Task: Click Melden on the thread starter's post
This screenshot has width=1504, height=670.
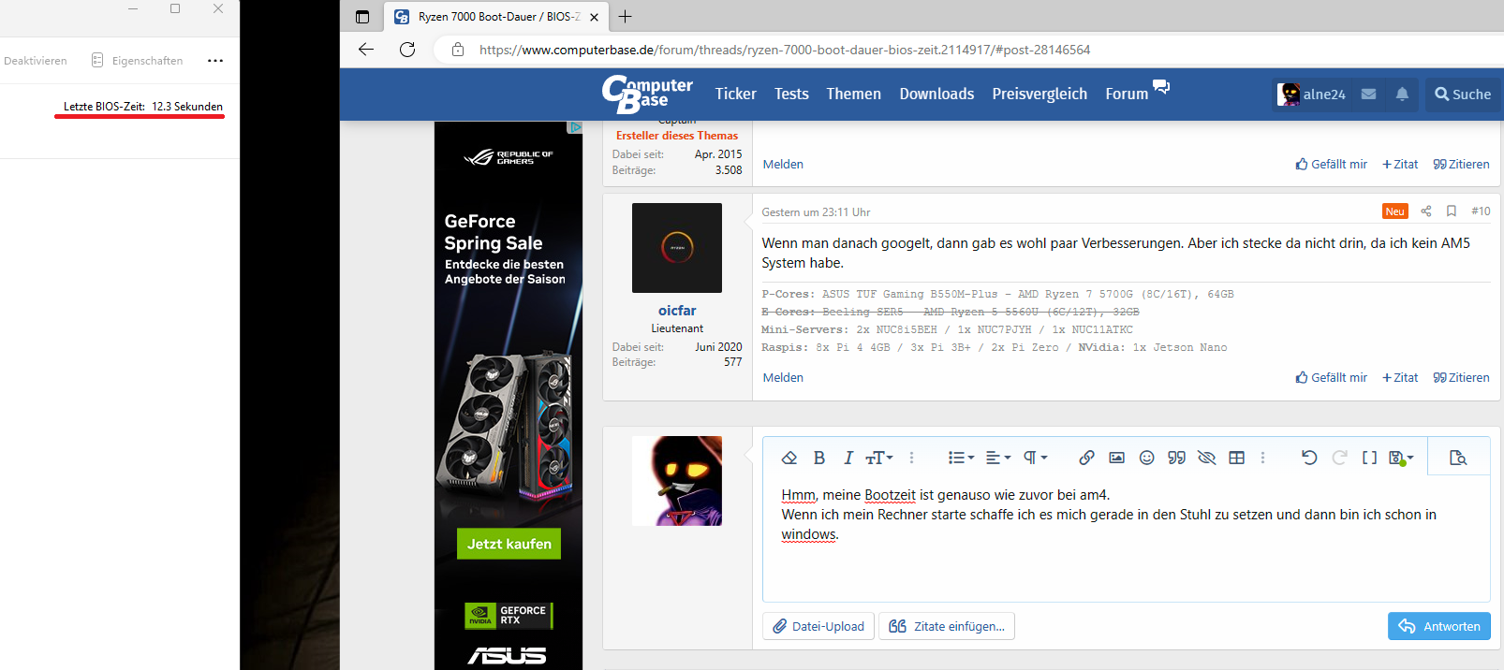Action: (783, 165)
